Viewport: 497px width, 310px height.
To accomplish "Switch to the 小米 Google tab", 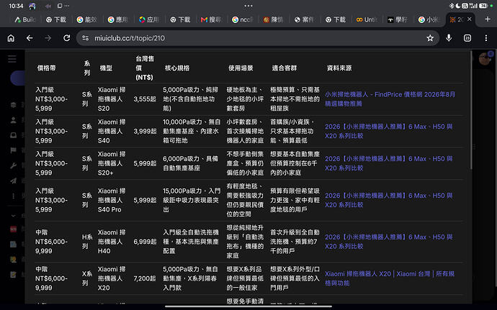I will point(429,19).
